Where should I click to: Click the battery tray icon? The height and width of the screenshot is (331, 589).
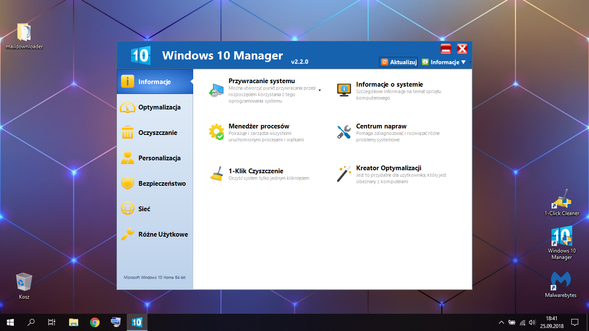pyautogui.click(x=512, y=322)
